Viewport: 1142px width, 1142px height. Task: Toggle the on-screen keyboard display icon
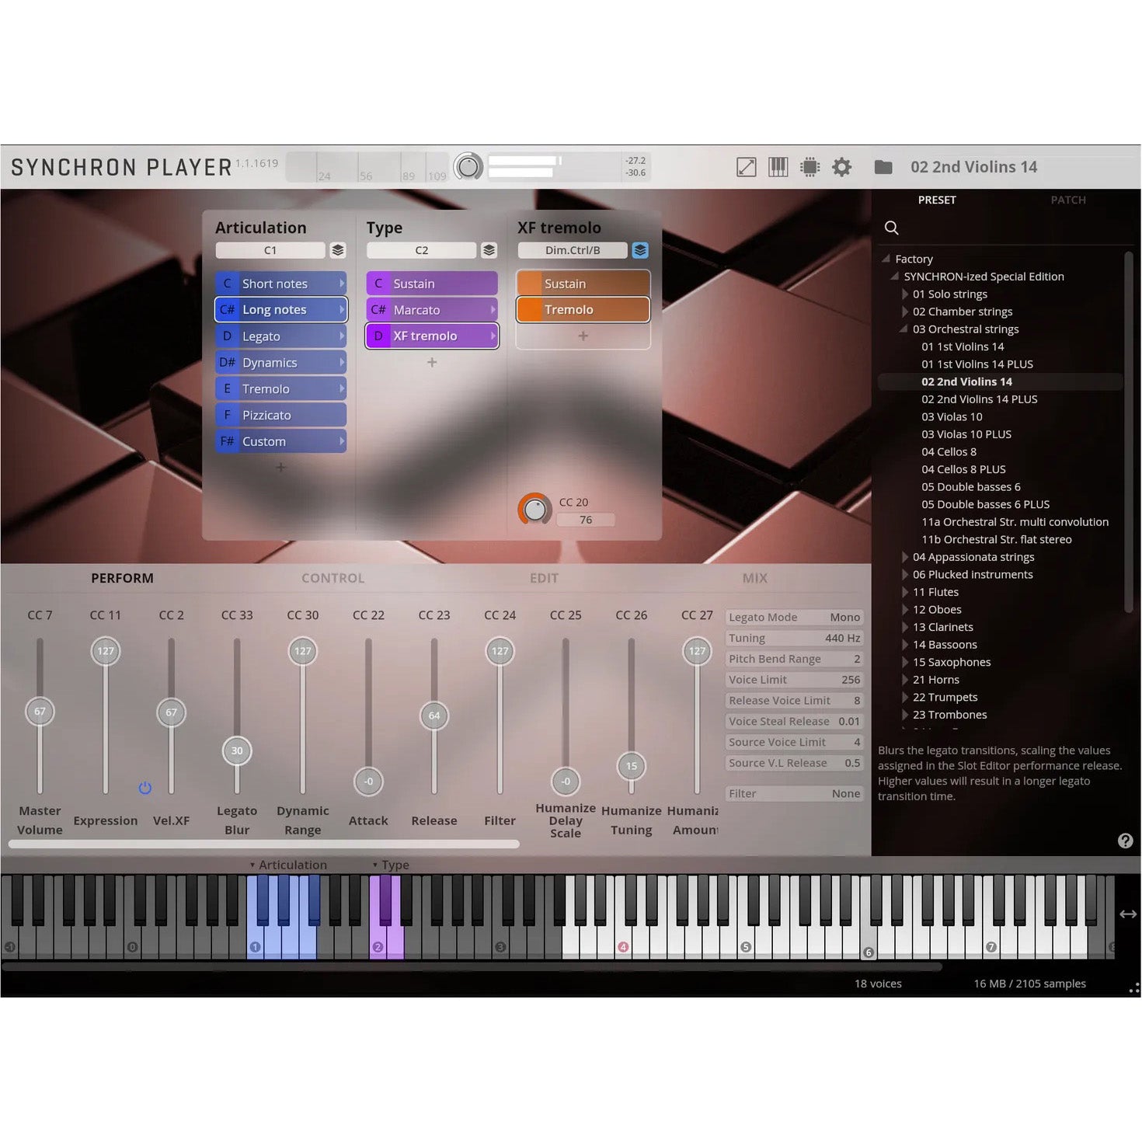777,166
